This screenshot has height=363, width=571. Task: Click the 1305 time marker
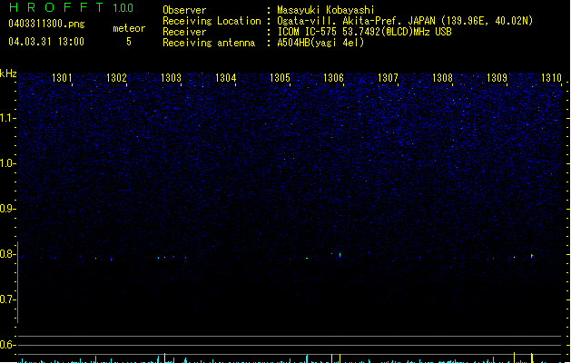point(280,78)
